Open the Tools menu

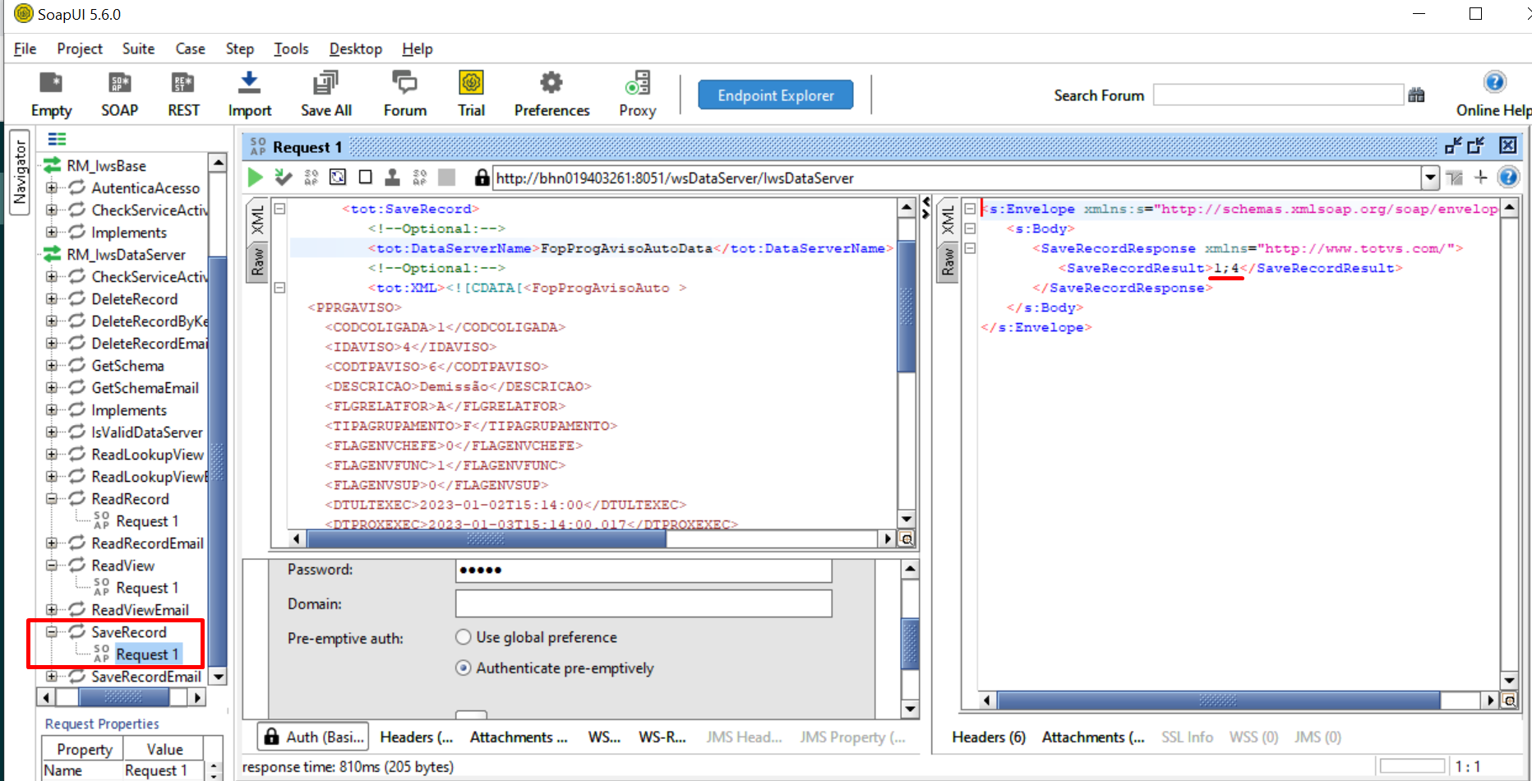point(291,49)
